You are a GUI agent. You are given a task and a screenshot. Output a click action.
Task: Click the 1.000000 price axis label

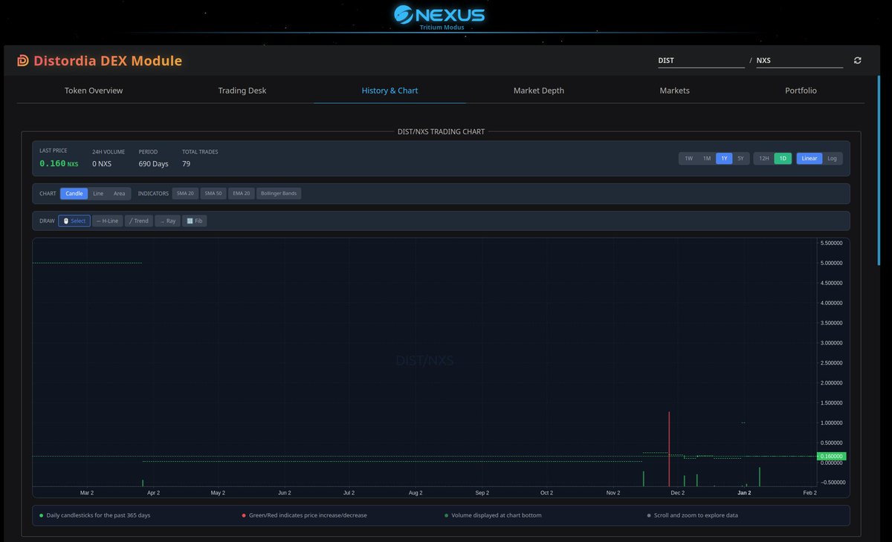click(832, 422)
